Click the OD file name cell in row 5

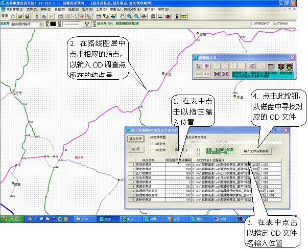pos(236,182)
